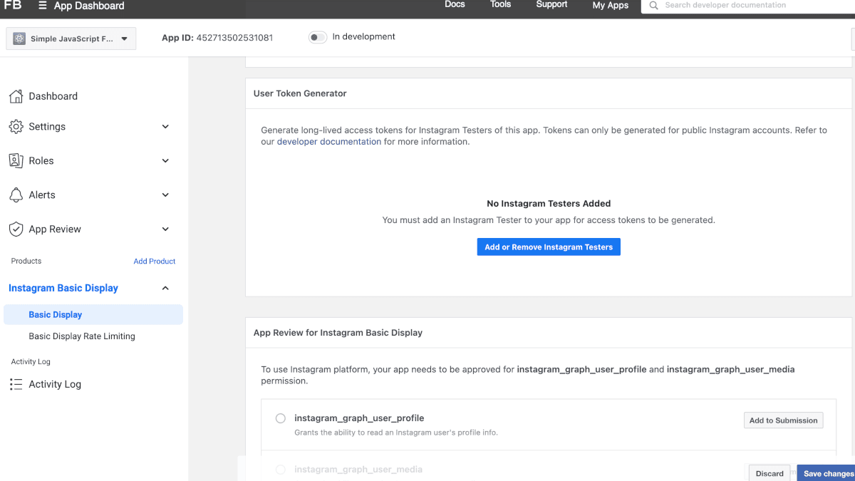Expand the Settings menu chevron
The height and width of the screenshot is (481, 855).
pos(165,127)
